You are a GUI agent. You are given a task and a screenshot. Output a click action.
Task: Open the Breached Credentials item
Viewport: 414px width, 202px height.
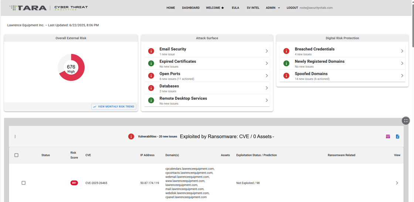point(342,51)
